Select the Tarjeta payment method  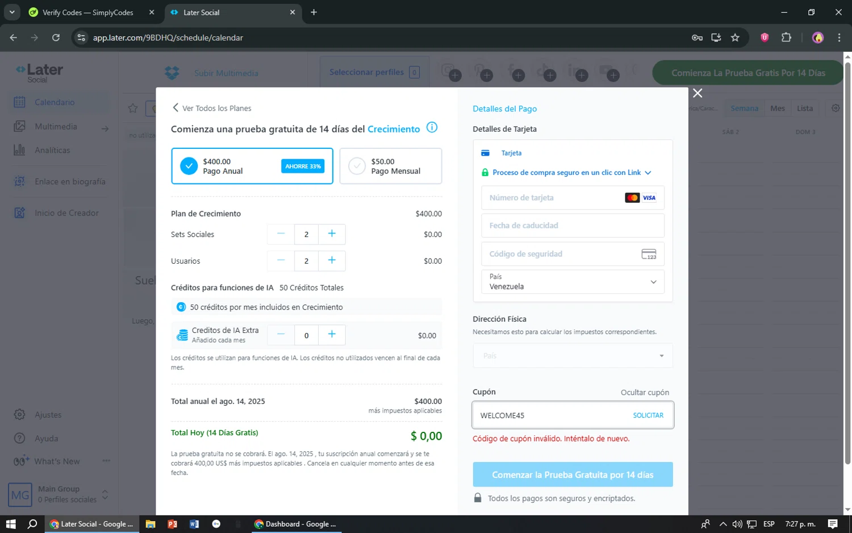tap(502, 153)
